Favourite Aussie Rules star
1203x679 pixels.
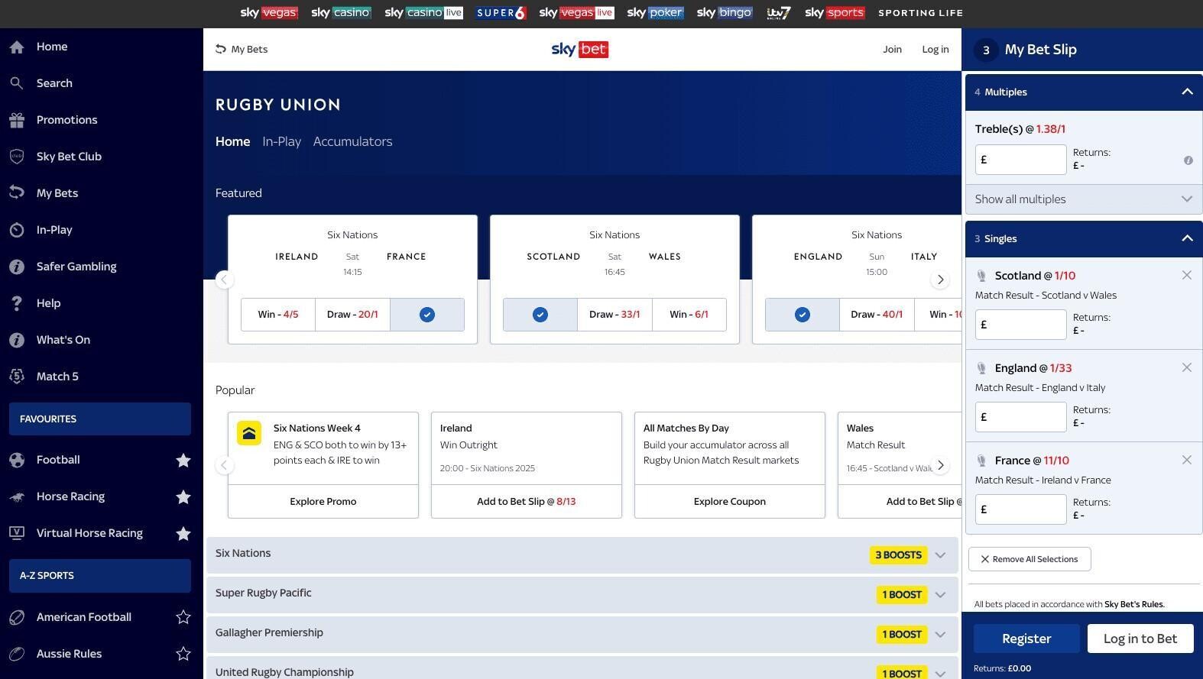point(183,654)
